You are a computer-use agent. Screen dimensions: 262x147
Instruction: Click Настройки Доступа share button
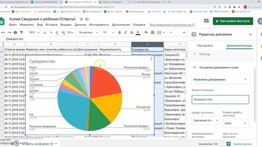tap(233, 21)
